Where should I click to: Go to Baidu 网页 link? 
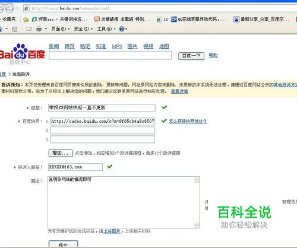tap(69, 46)
